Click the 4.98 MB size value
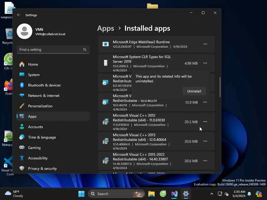Image resolution: width=267 pixels, height=200 pixels. 191,63
